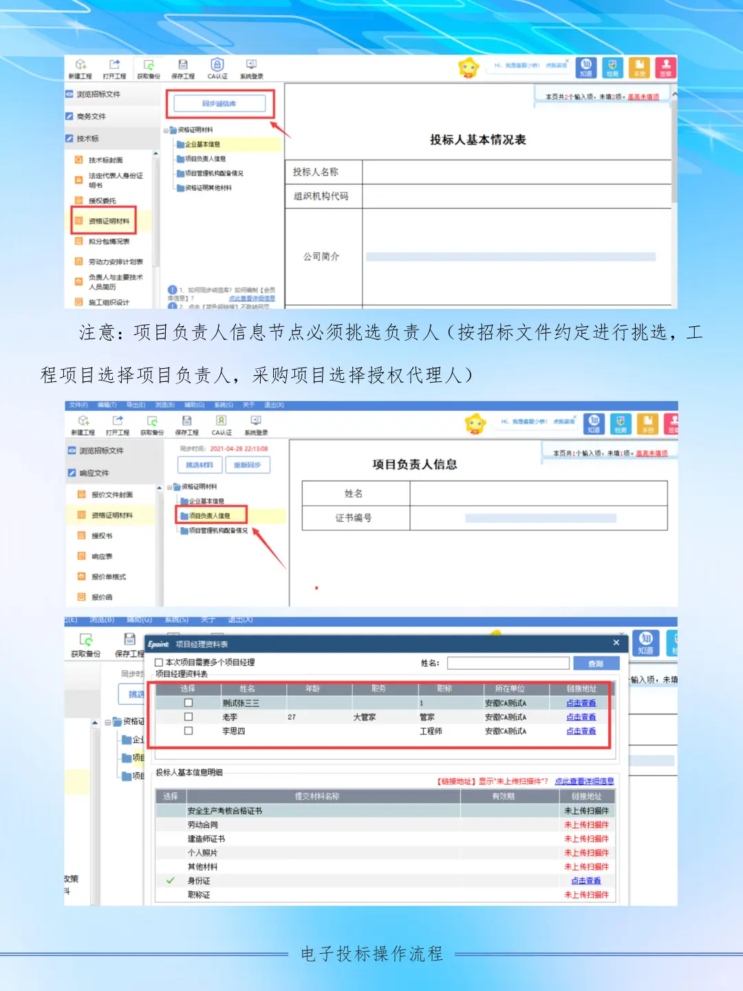
Task: Click the 签章 icon at top right
Action: pyautogui.click(x=665, y=67)
